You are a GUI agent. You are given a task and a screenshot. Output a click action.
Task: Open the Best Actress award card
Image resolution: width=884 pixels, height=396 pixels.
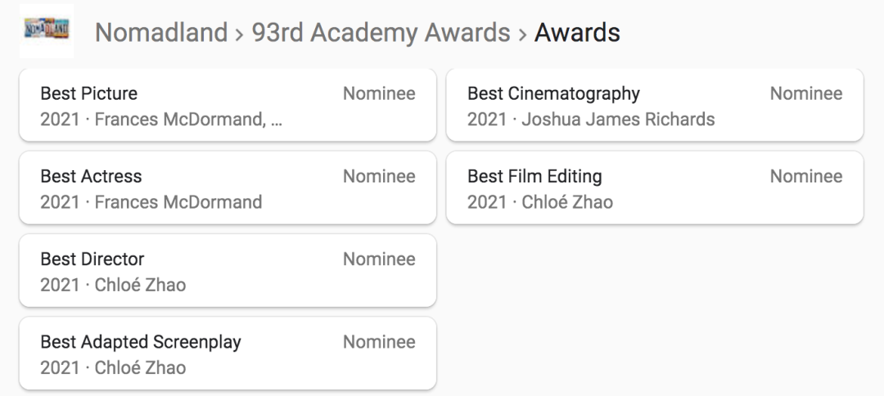click(x=228, y=188)
